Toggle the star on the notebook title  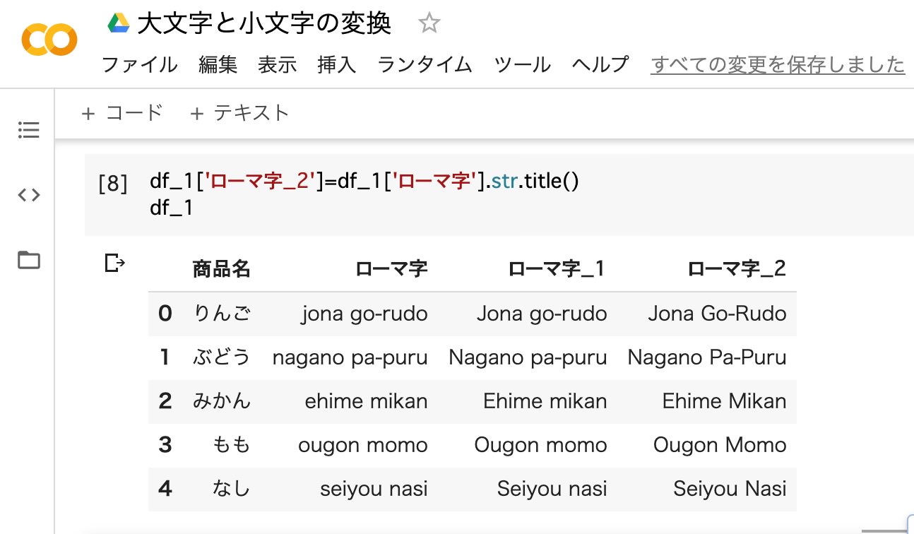pyautogui.click(x=430, y=23)
